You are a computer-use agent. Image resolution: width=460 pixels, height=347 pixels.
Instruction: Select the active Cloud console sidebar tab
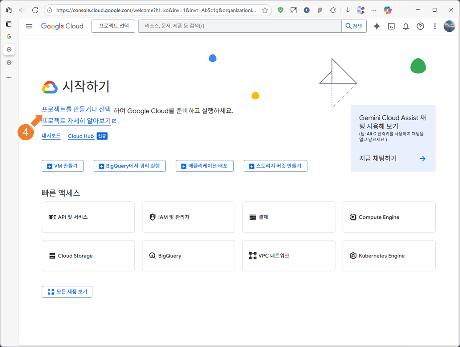tap(9, 49)
